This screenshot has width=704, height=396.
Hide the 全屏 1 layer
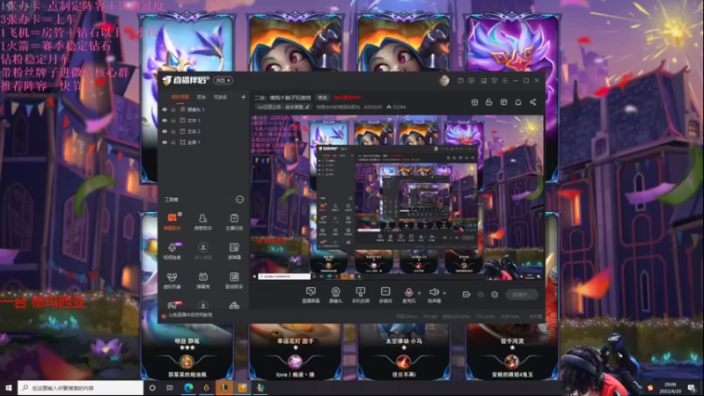click(x=165, y=143)
